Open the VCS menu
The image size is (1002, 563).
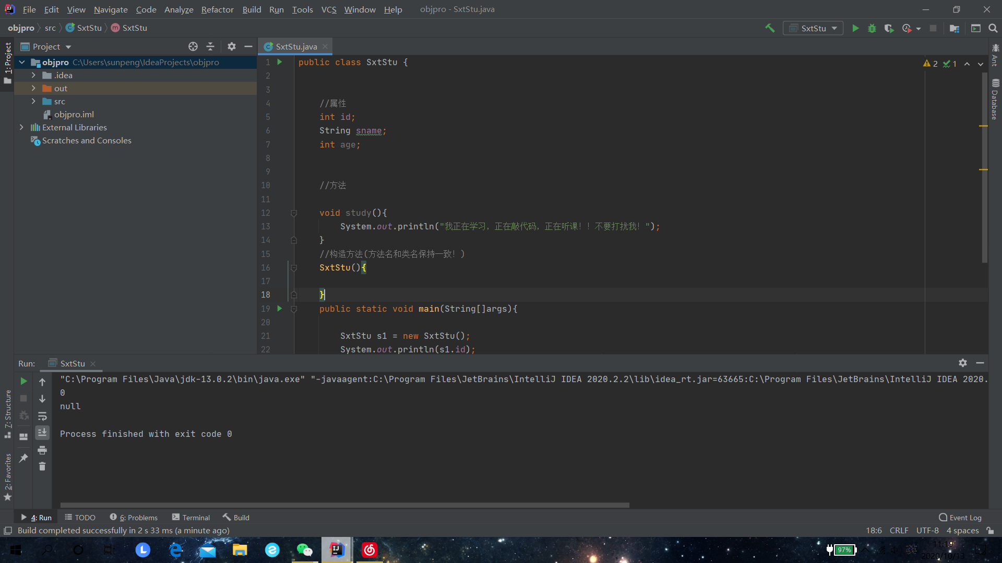pos(329,9)
